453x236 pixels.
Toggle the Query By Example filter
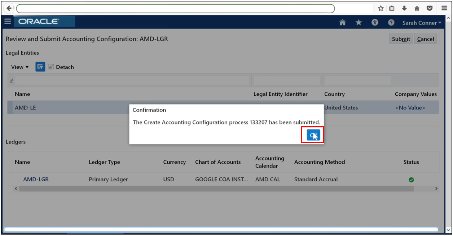click(x=40, y=67)
